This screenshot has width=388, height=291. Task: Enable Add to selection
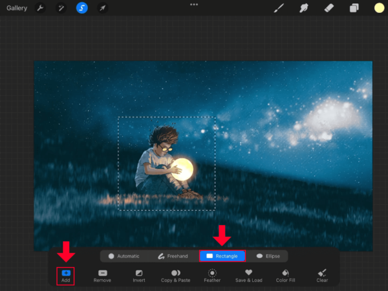click(x=65, y=276)
